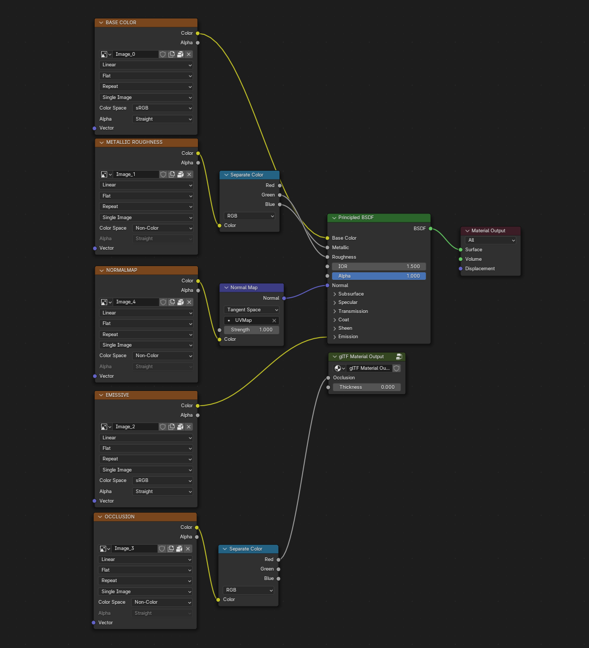Click duplicate image icon beside Image_4
The height and width of the screenshot is (648, 589).
[171, 302]
